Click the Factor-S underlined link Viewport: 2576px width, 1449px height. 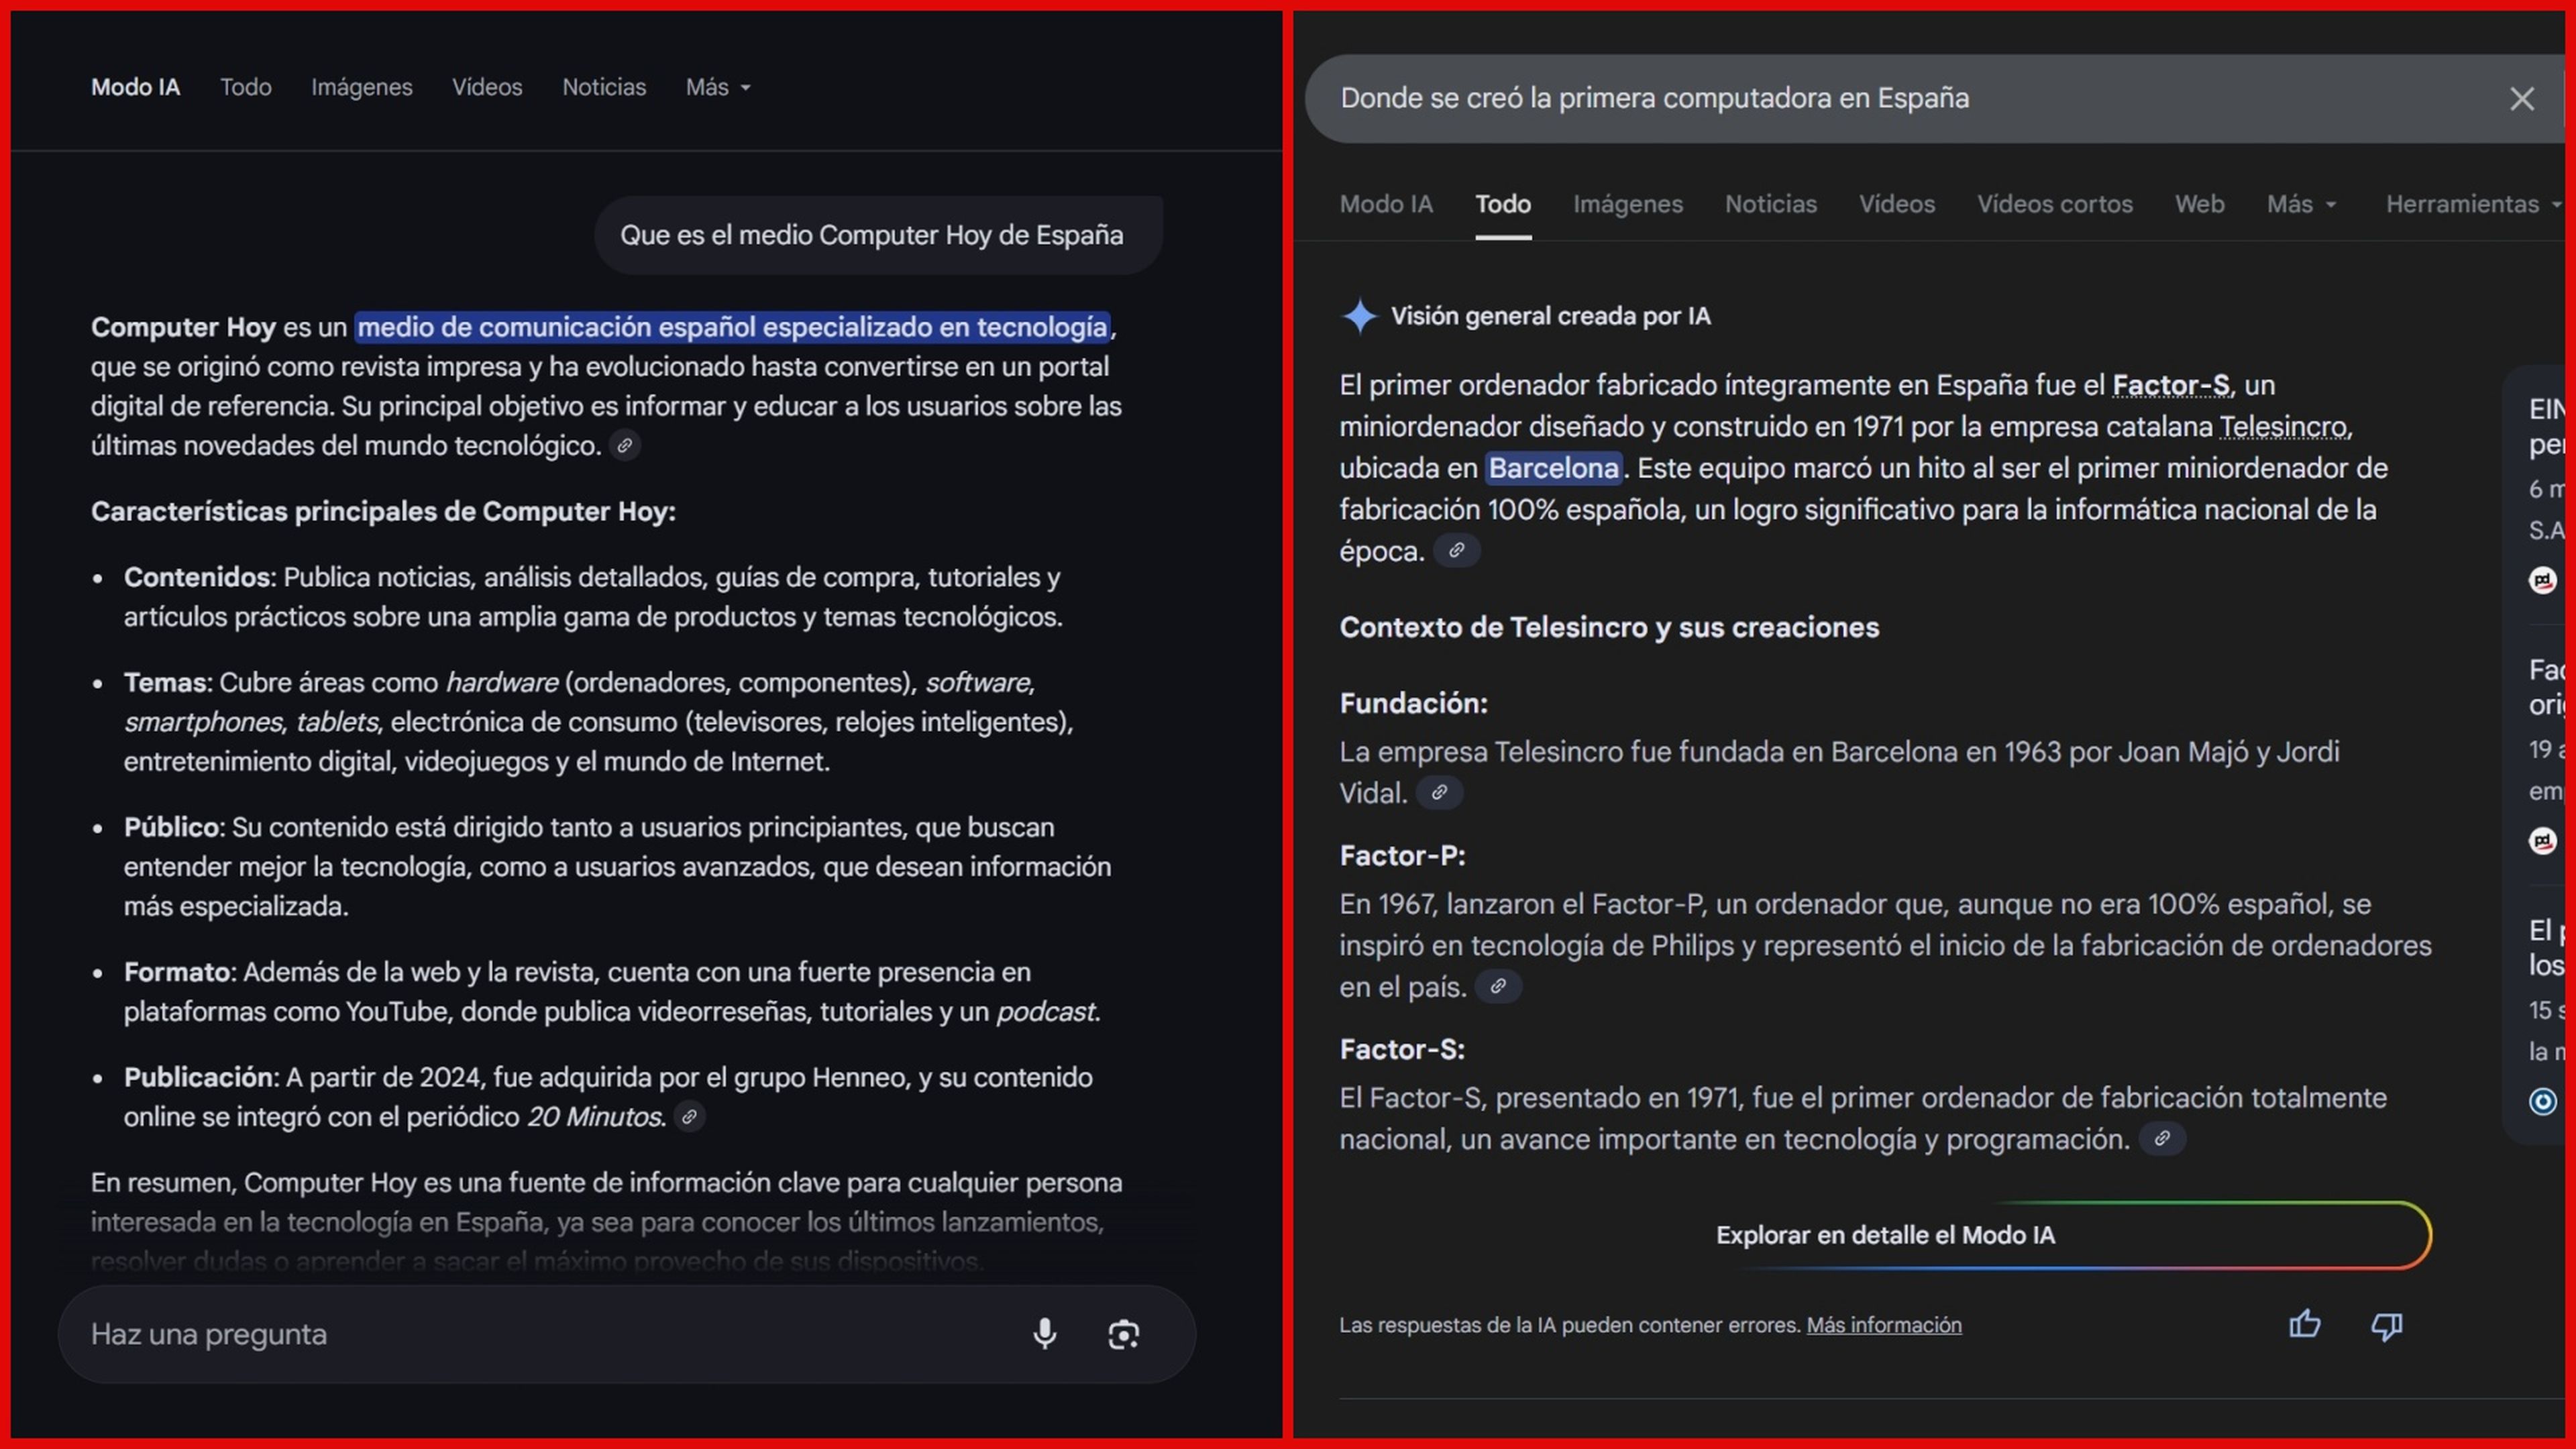[x=2170, y=385]
